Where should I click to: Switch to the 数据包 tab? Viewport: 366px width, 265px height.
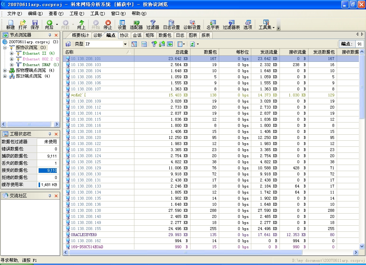[x=165, y=35]
